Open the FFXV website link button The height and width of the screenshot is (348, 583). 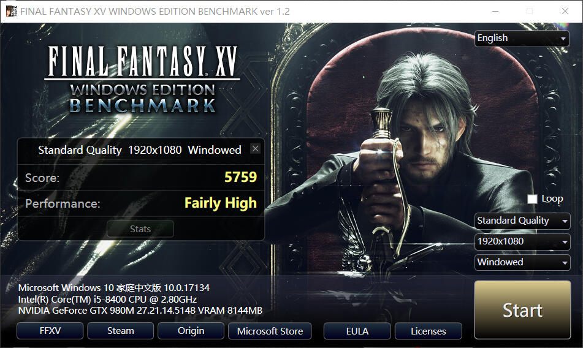50,331
